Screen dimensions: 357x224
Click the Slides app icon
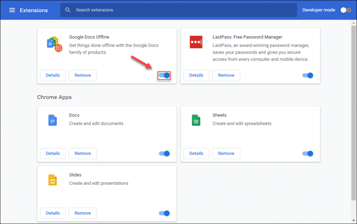(x=53, y=180)
